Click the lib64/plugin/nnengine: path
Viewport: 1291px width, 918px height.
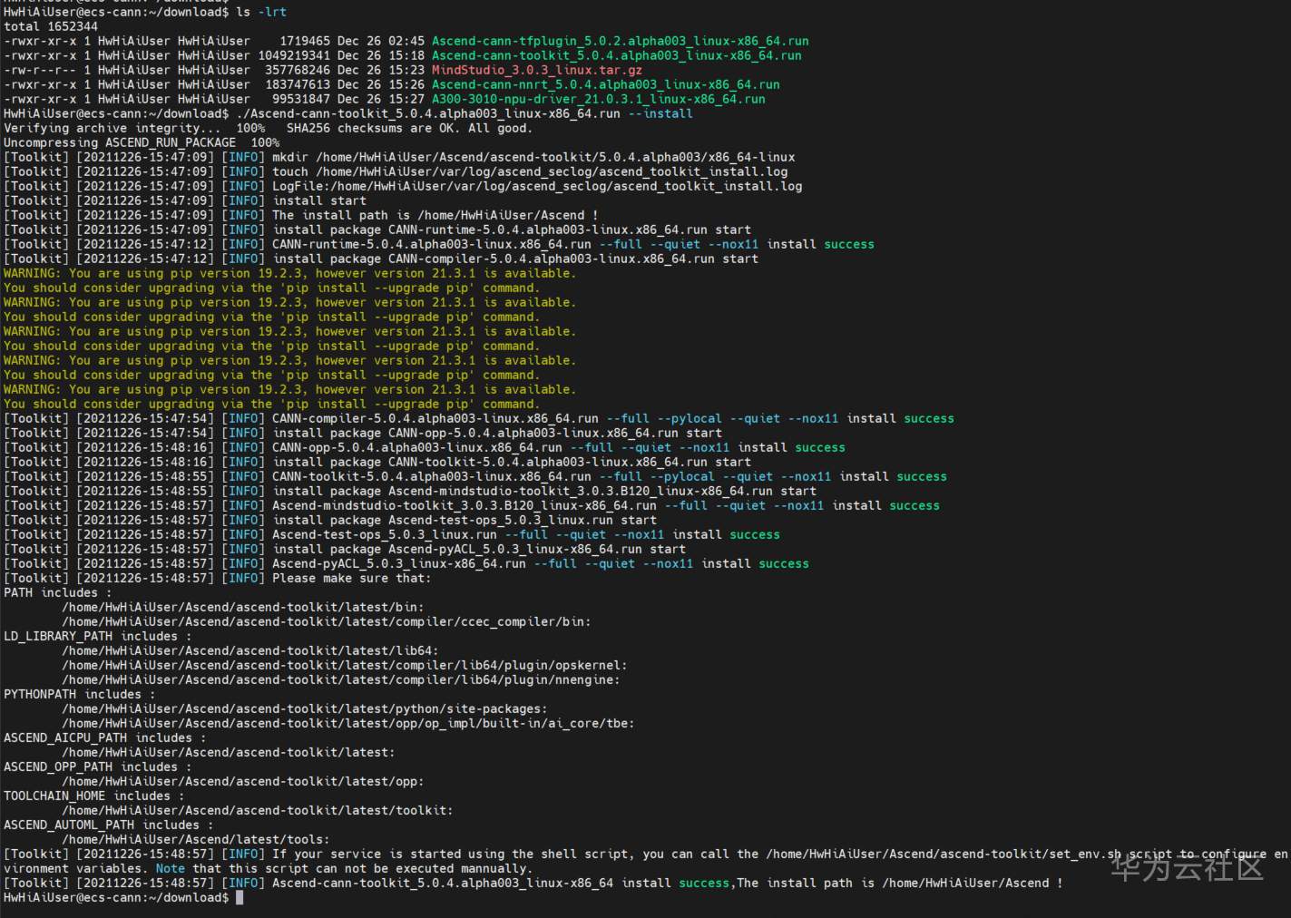click(341, 679)
